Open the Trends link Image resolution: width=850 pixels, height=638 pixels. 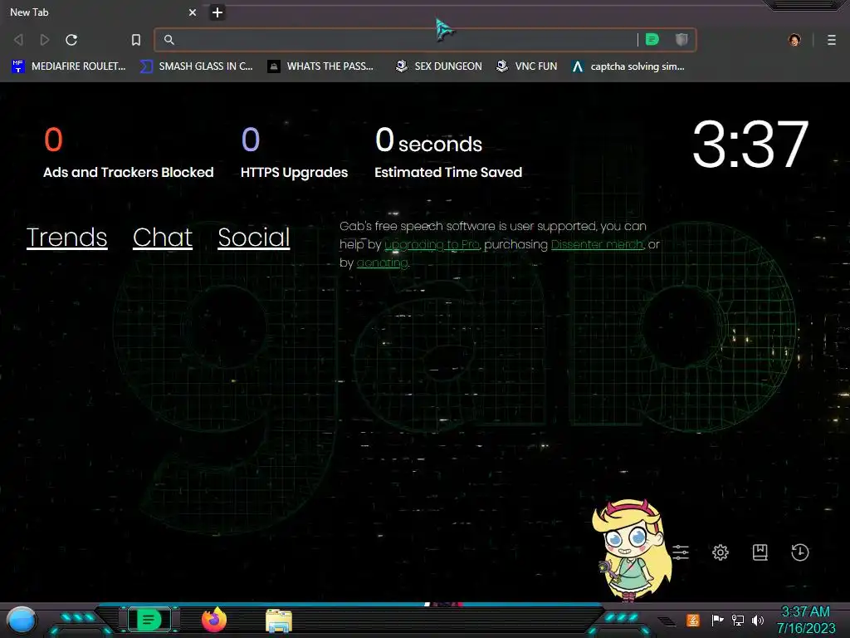66,237
